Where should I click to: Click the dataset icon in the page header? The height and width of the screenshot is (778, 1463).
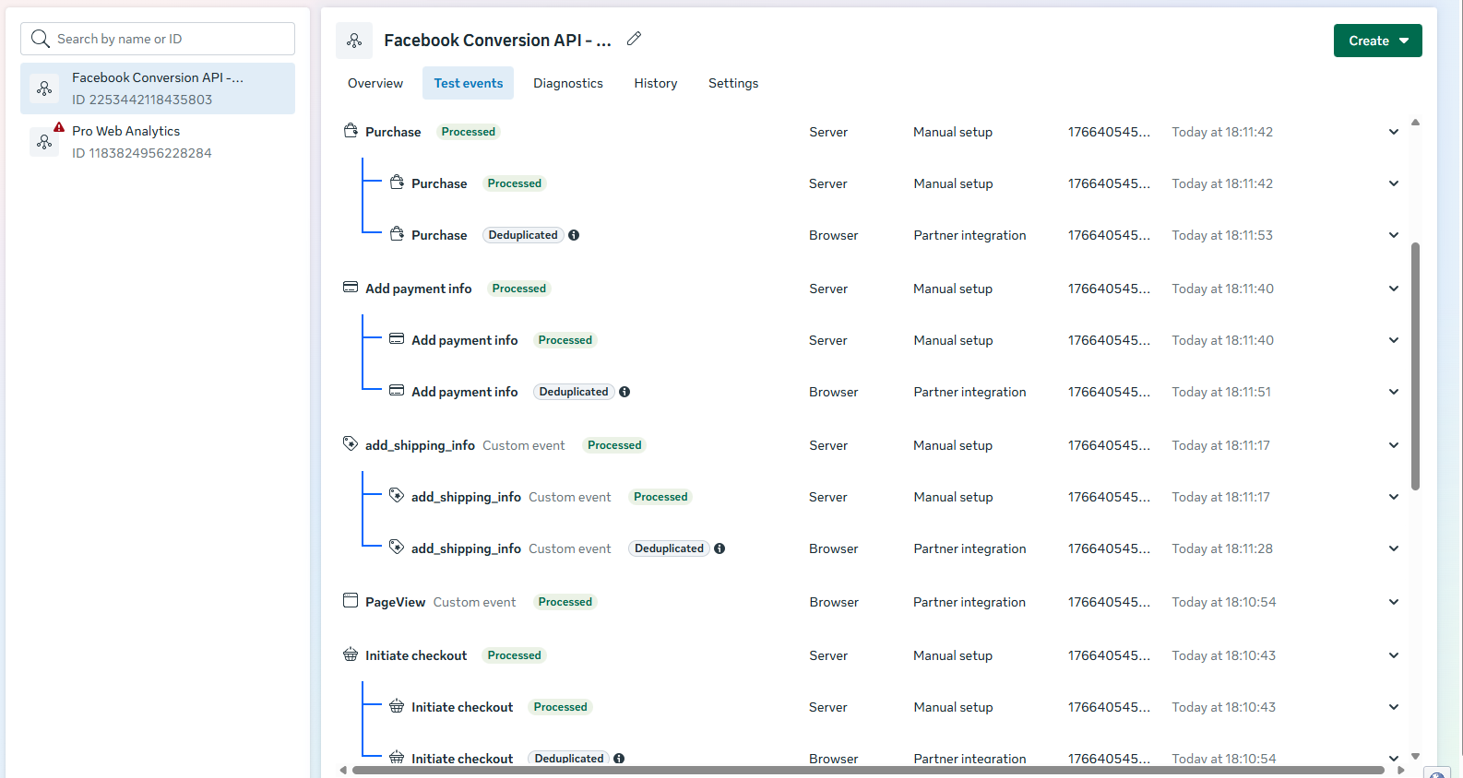pyautogui.click(x=354, y=41)
